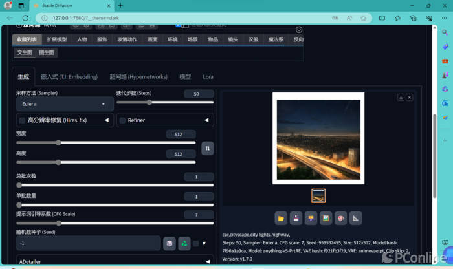Download the preview image icon

click(401, 98)
